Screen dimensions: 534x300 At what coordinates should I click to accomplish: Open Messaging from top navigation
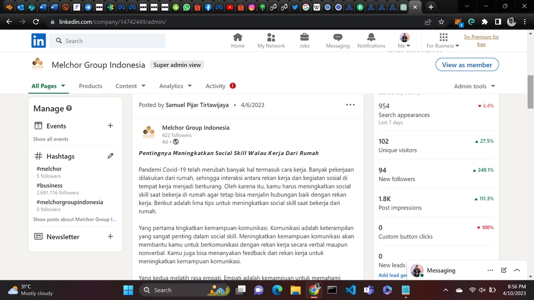coord(338,41)
